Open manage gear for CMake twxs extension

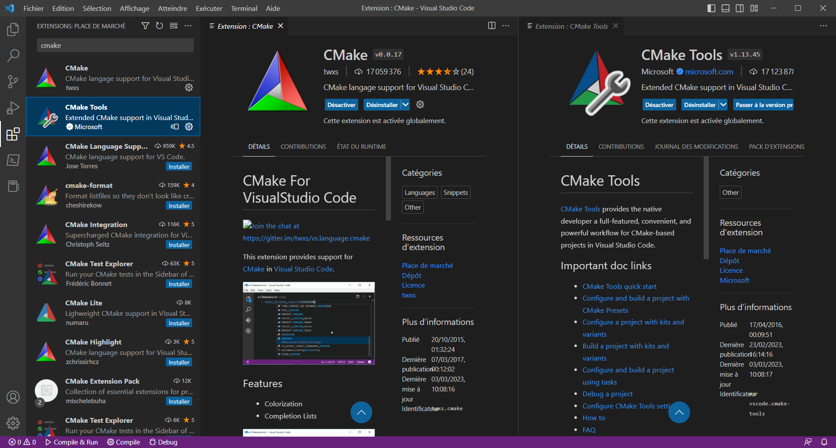189,87
